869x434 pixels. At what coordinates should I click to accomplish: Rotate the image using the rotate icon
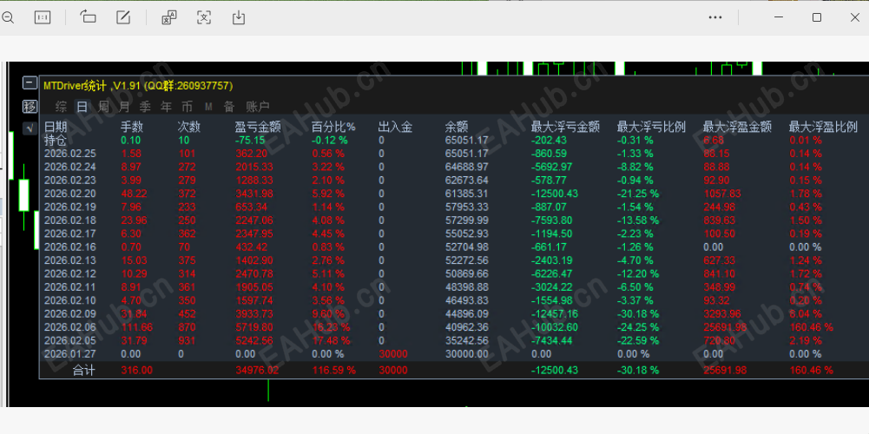pyautogui.click(x=88, y=16)
